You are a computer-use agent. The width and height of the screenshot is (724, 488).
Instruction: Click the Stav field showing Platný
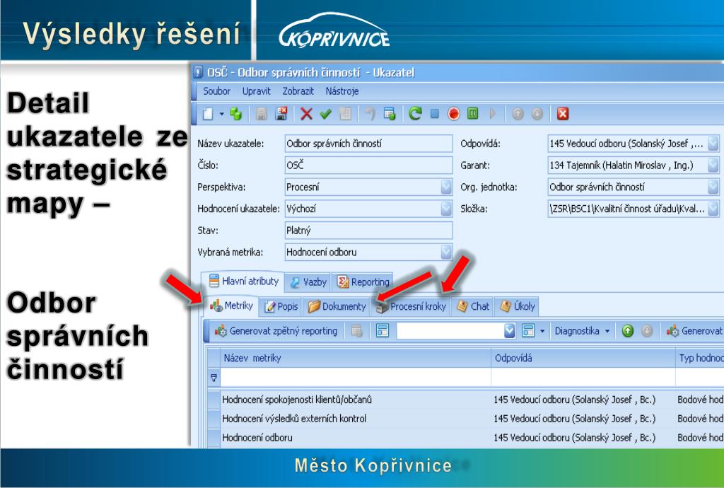368,231
